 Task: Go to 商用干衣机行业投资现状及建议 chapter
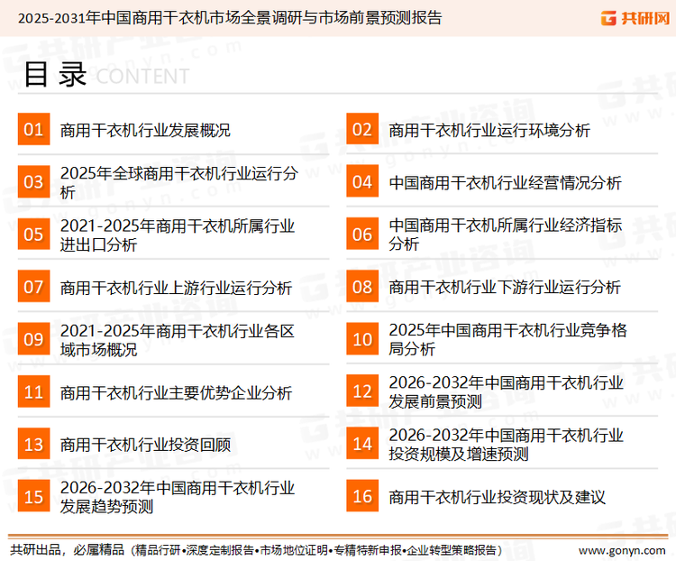(x=497, y=497)
